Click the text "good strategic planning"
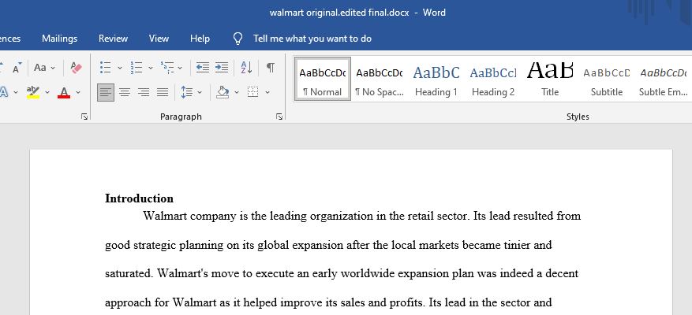 click(164, 245)
